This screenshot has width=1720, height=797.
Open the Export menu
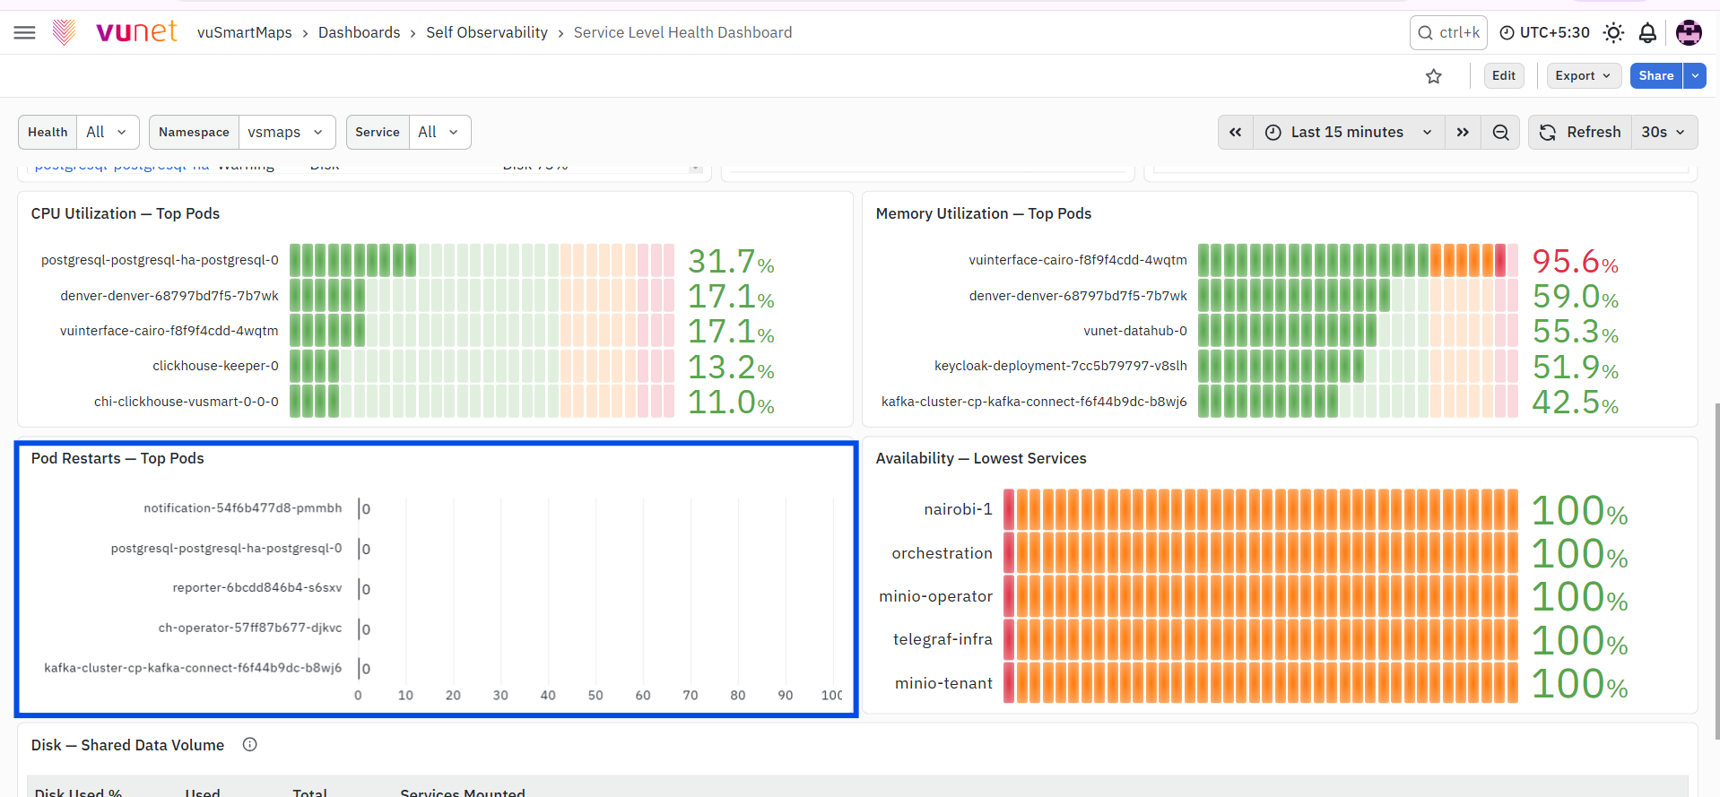[x=1583, y=76]
